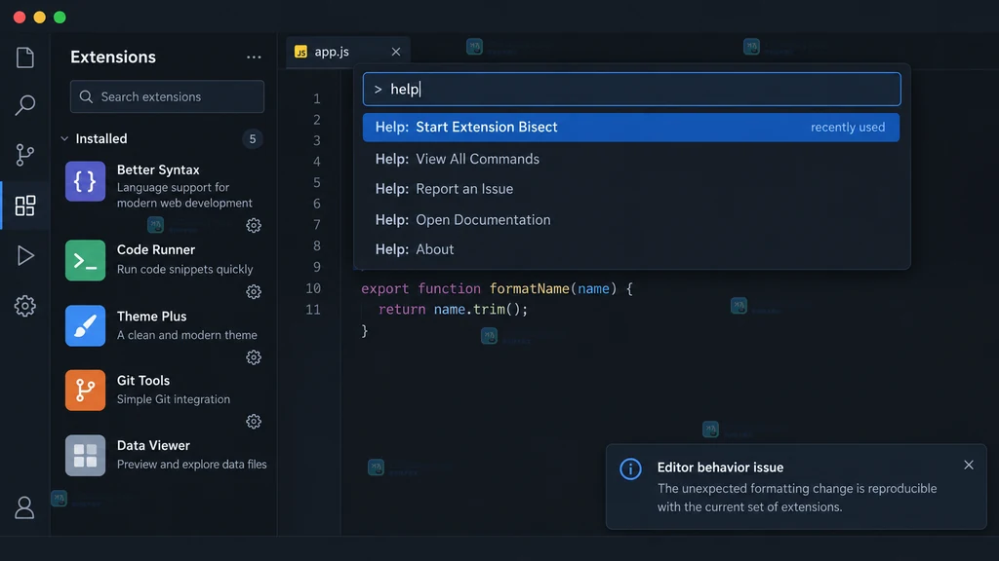
Task: Select the Extensions view icon
Action: 24,206
